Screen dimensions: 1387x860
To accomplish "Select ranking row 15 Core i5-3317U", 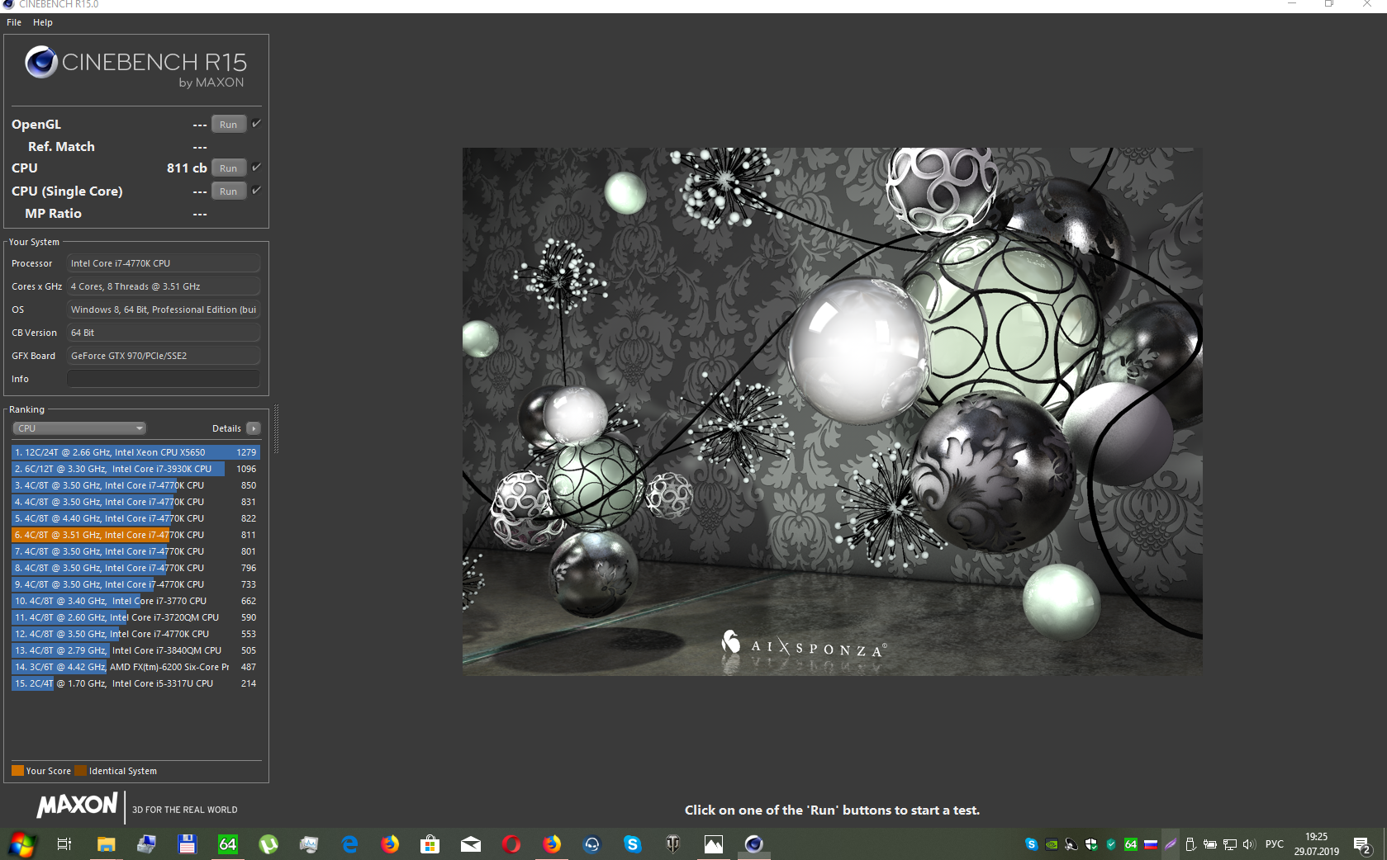I will coord(135,683).
